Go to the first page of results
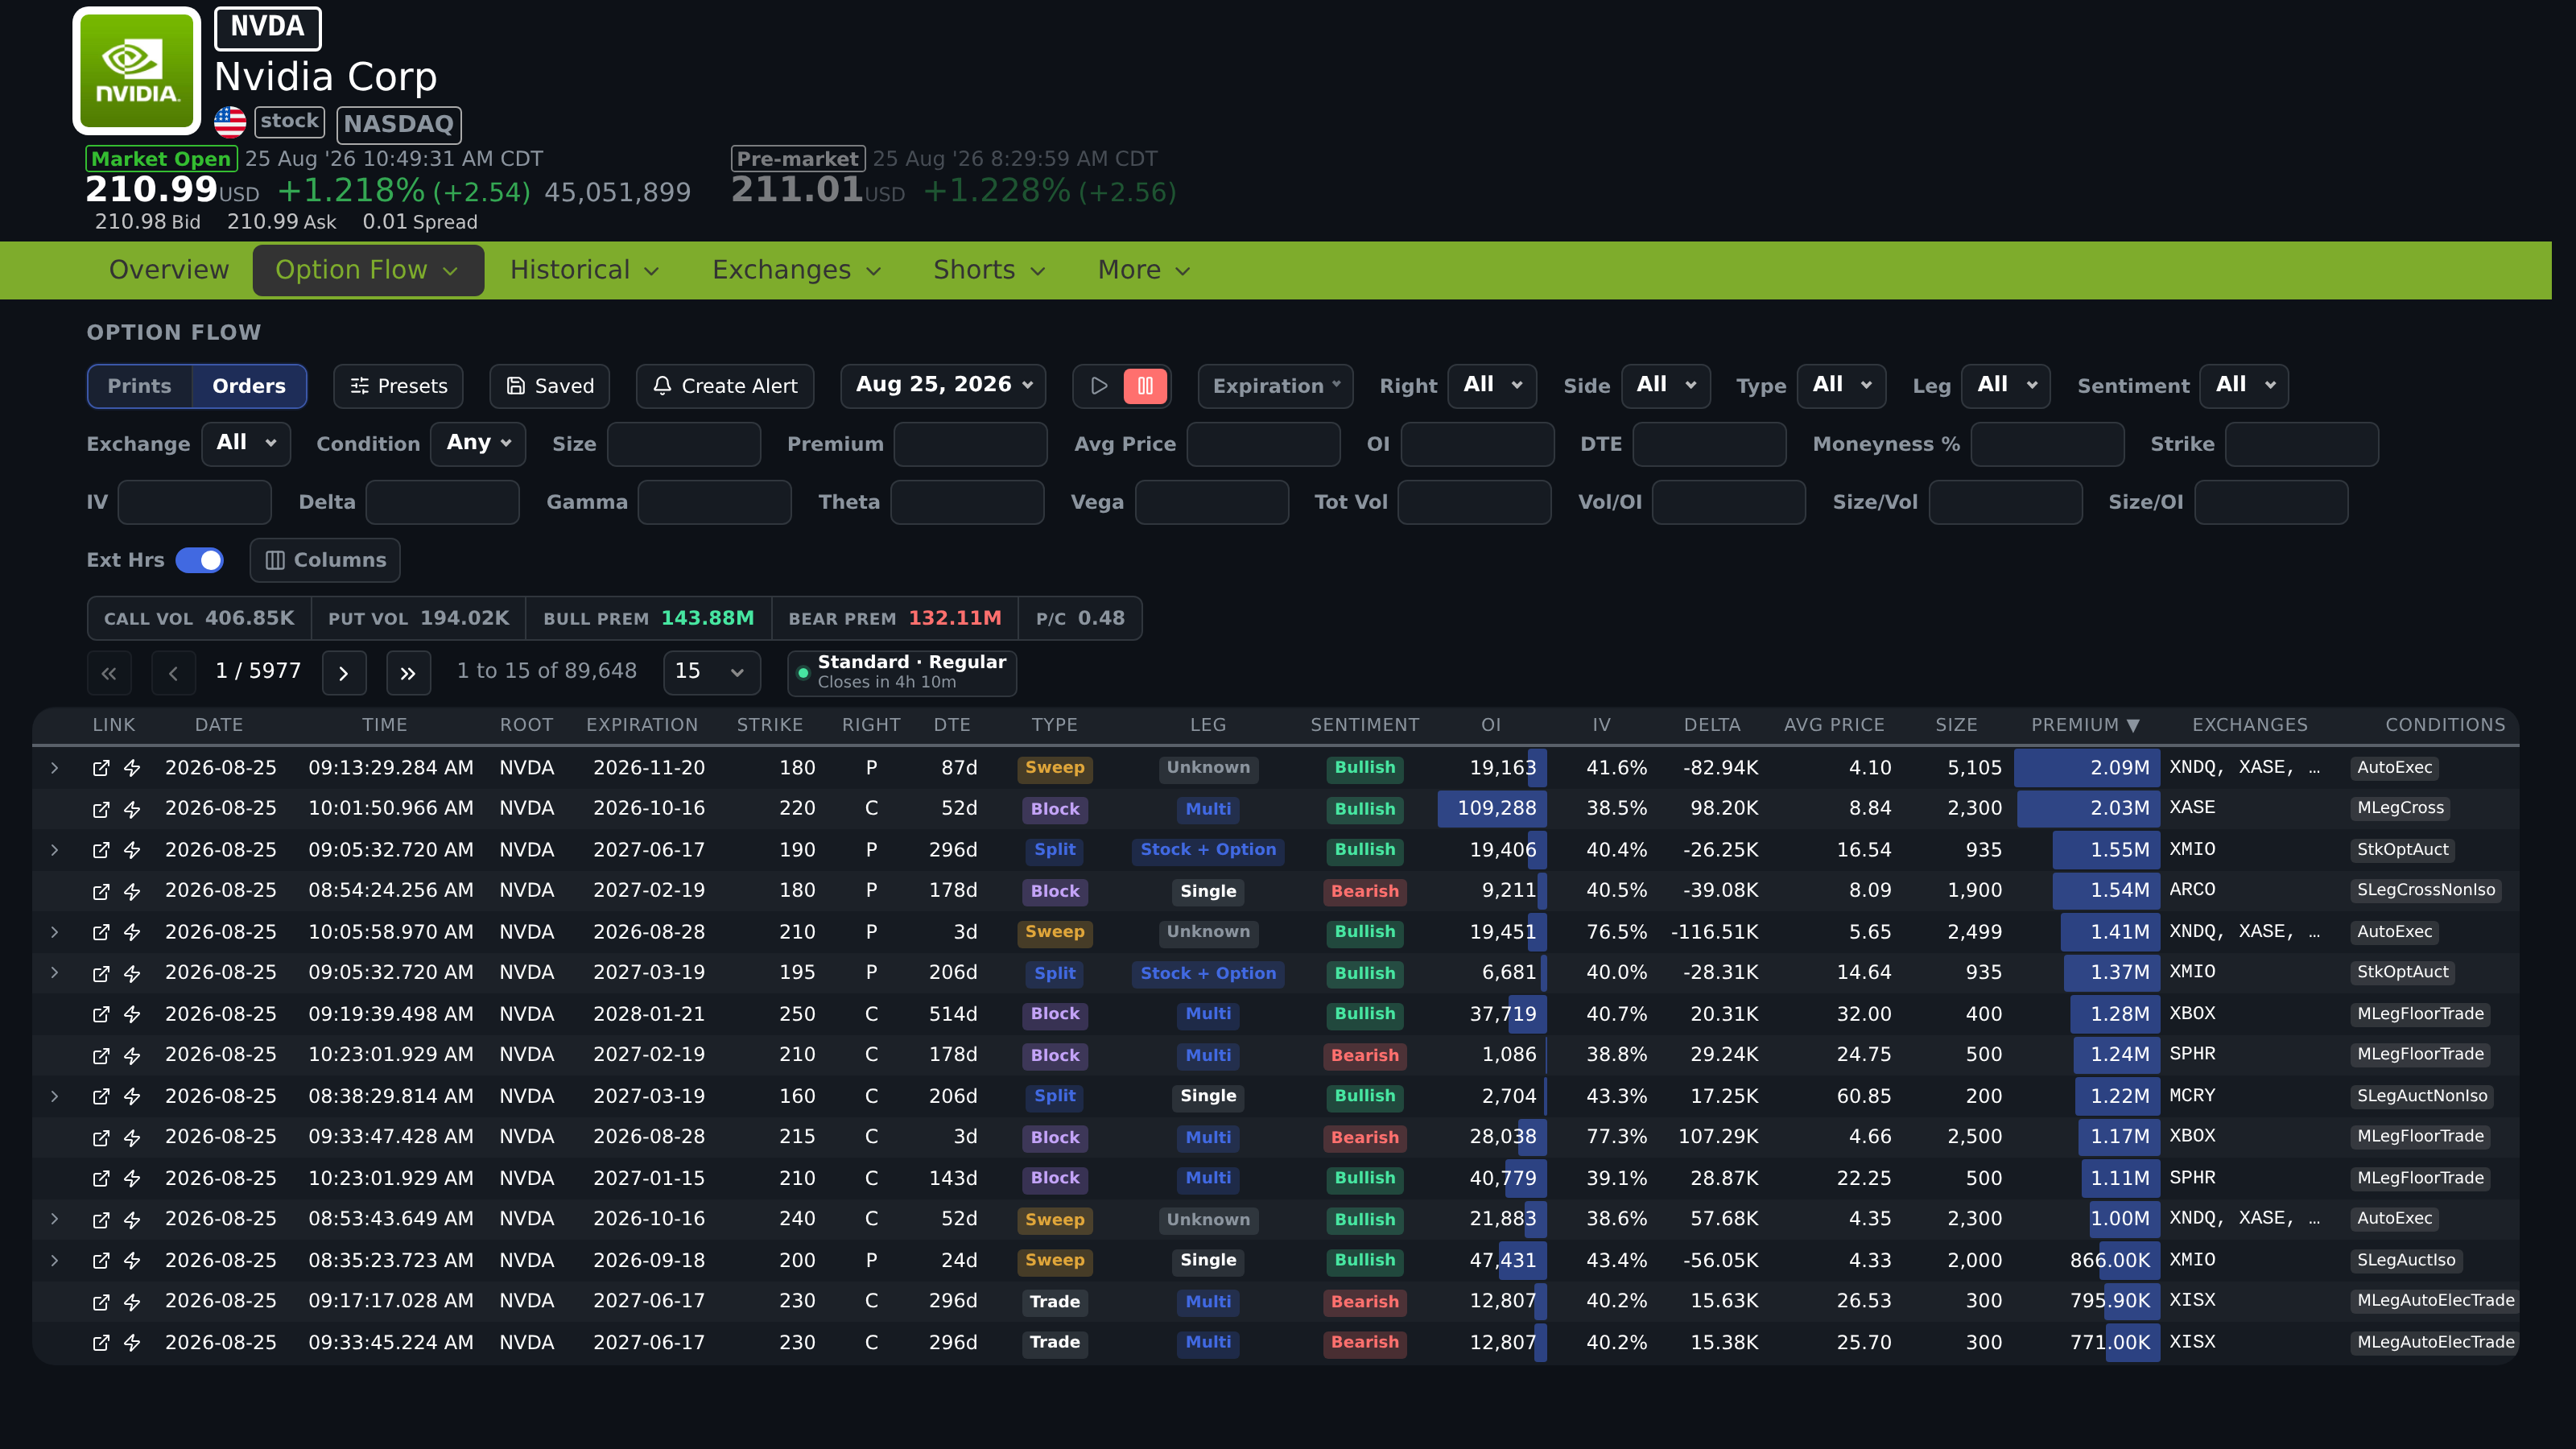The width and height of the screenshot is (2576, 1449). (x=109, y=673)
